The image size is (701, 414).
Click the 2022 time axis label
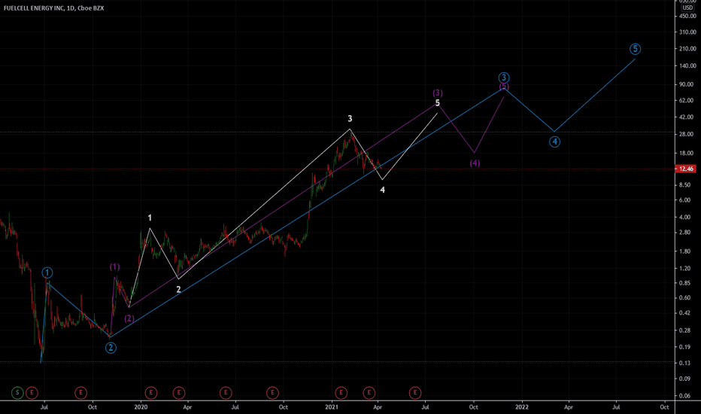522,407
